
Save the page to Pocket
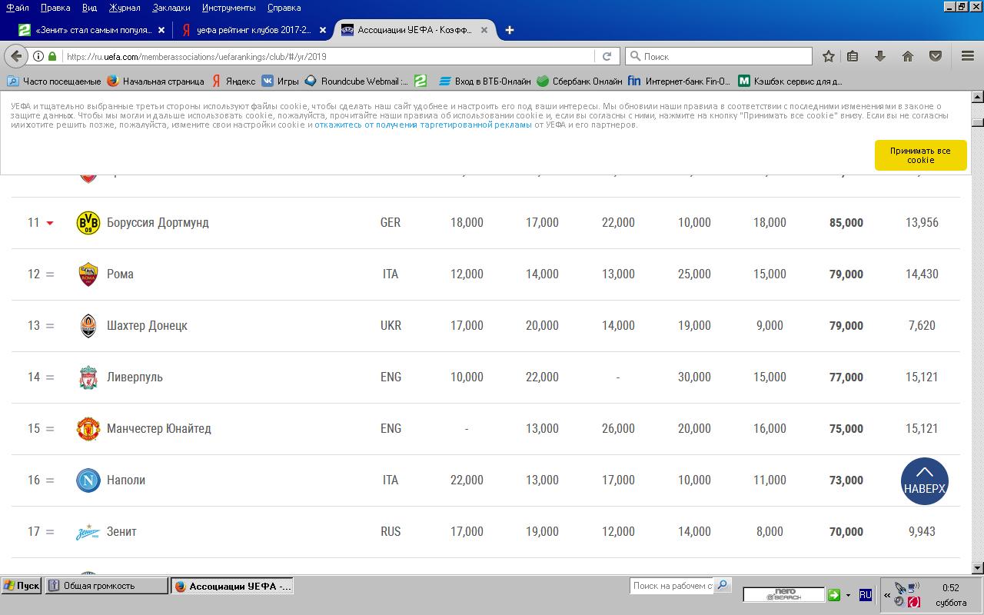tap(936, 56)
